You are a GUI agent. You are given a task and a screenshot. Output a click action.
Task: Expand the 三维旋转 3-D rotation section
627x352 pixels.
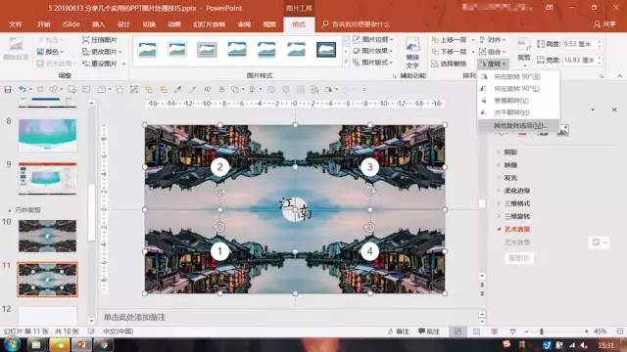tap(513, 216)
